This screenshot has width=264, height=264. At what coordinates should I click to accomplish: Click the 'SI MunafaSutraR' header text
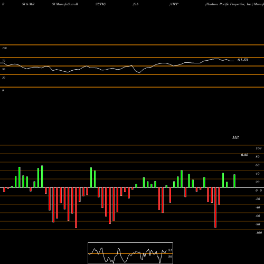65,4
